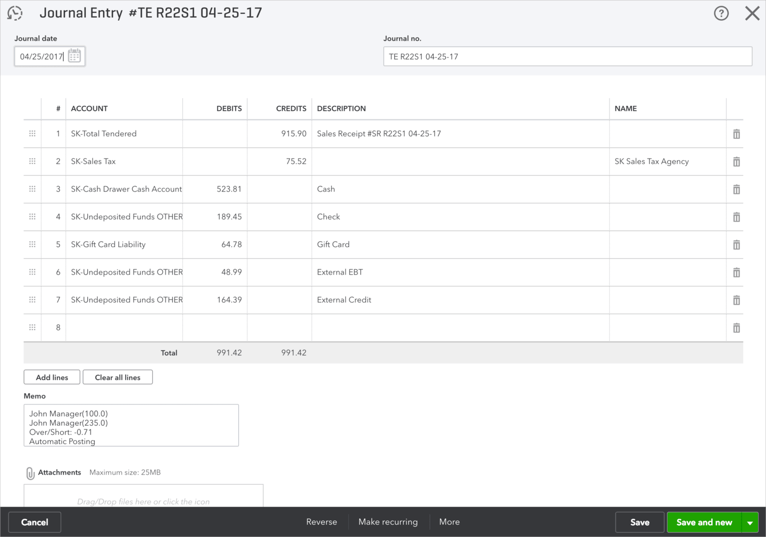Click the External EBT description
This screenshot has height=537, width=766.
pyautogui.click(x=340, y=272)
